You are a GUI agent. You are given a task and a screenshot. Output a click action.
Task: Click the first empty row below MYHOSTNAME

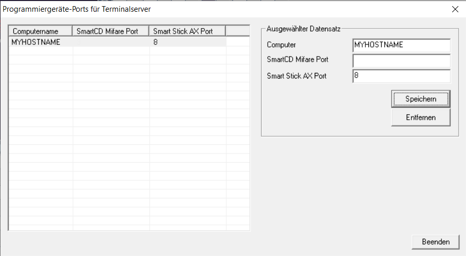pos(41,52)
